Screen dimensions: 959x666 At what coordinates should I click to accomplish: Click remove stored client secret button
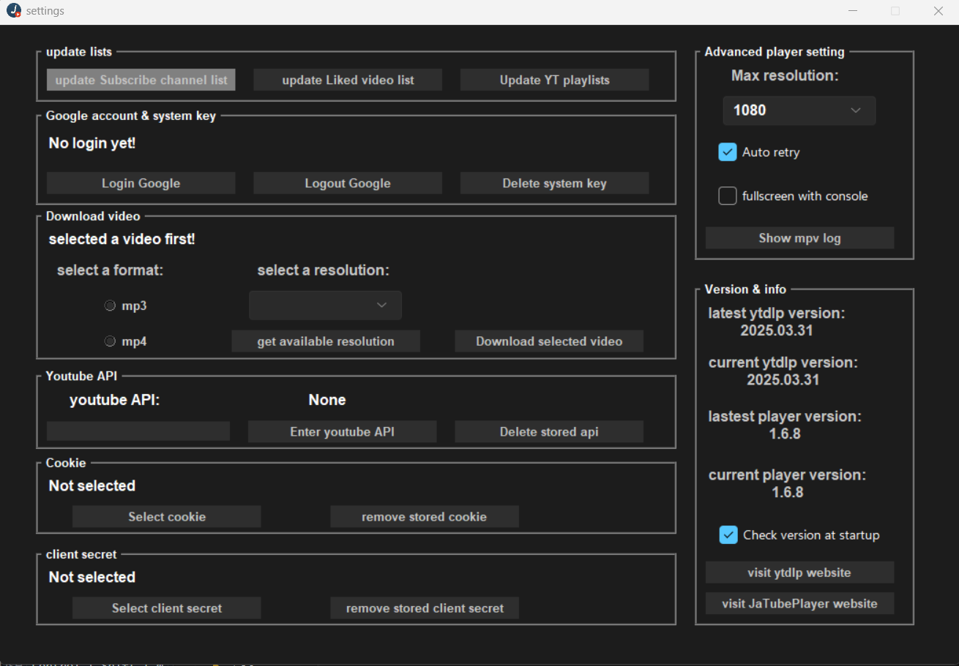(x=425, y=608)
